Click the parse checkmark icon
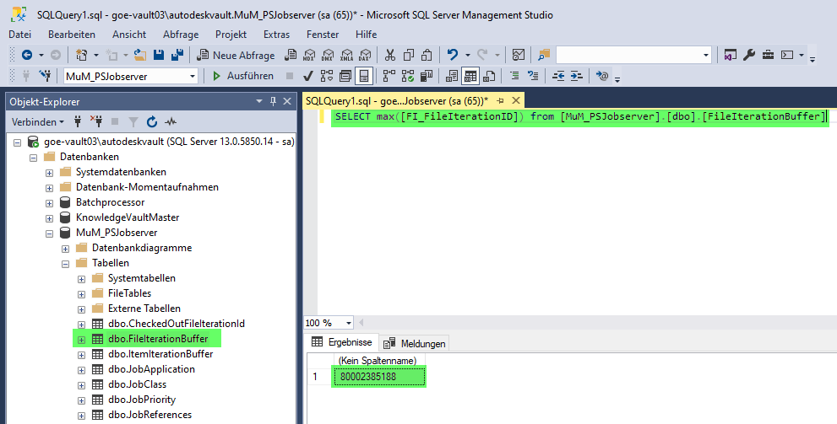This screenshot has height=424, width=837. (x=308, y=76)
